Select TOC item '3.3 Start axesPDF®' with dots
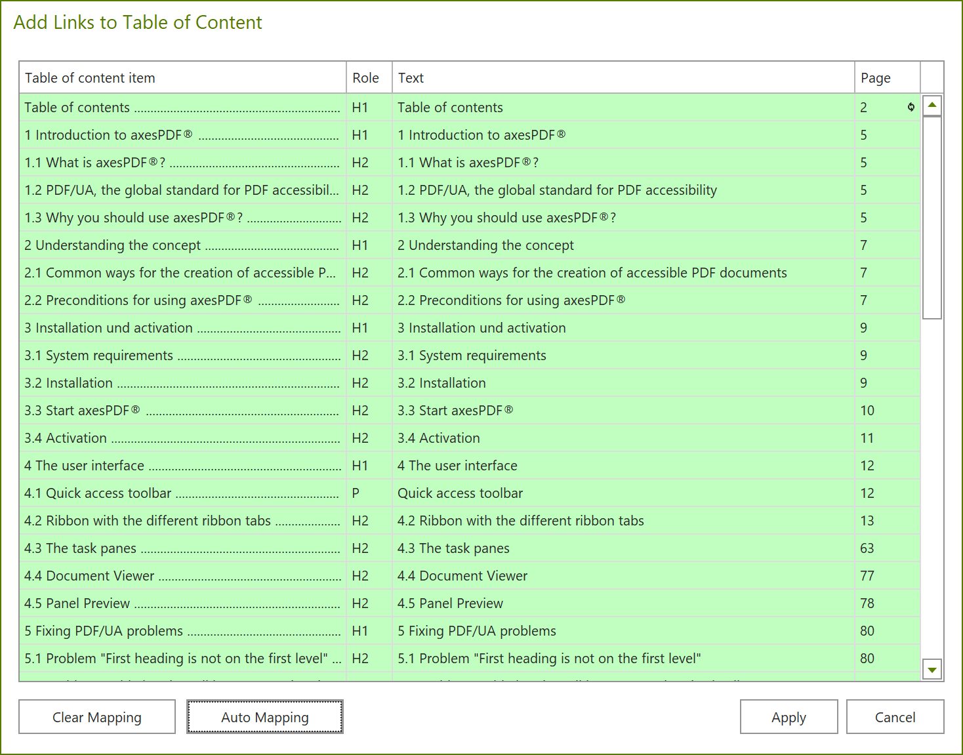This screenshot has width=963, height=755. [x=183, y=411]
